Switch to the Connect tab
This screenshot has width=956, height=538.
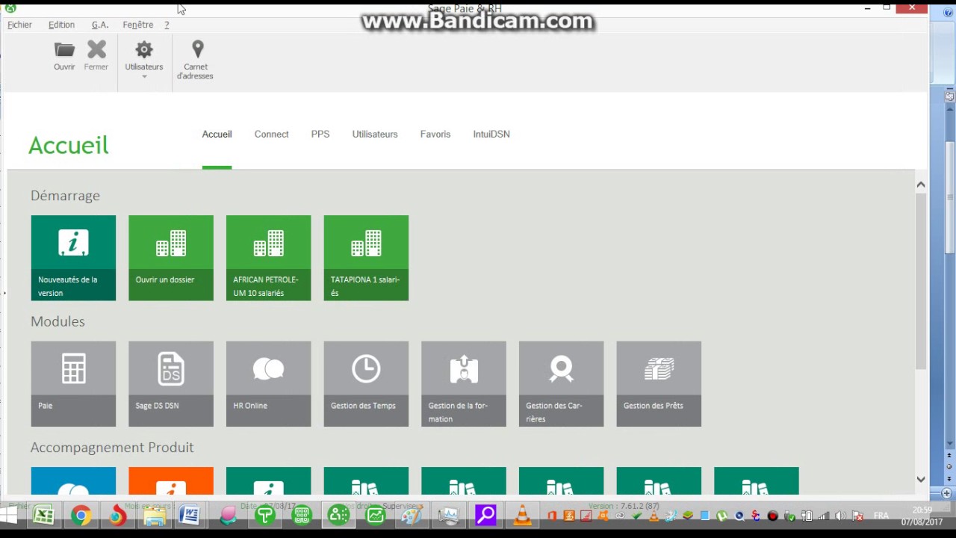pyautogui.click(x=271, y=134)
